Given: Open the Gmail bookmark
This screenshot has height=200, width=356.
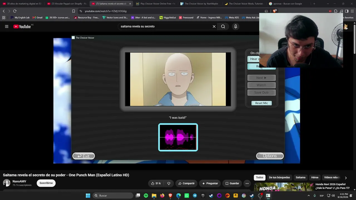Looking at the screenshot, I should 38,17.
